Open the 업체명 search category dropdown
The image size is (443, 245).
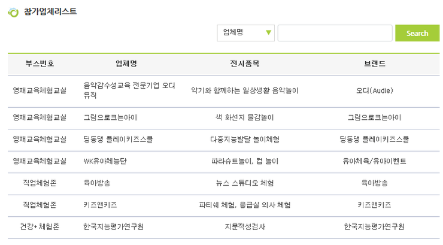245,33
